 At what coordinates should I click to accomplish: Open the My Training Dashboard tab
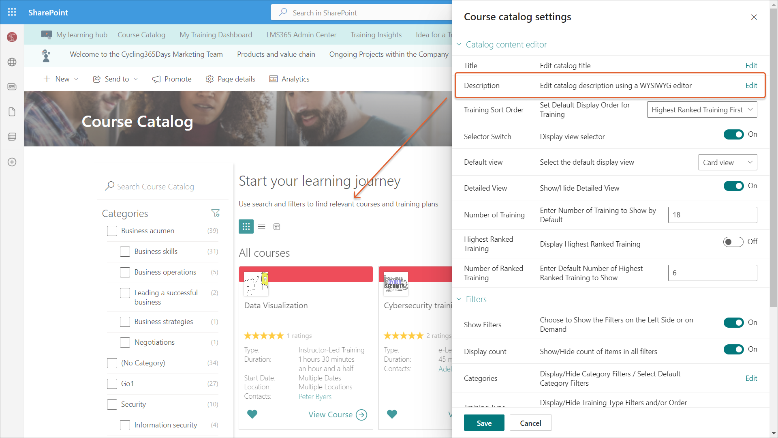click(216, 35)
